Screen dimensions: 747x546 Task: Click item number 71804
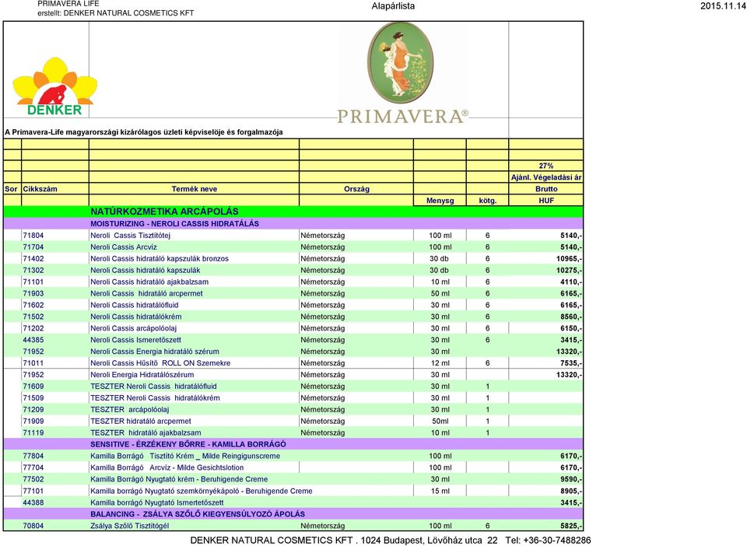coord(33,235)
